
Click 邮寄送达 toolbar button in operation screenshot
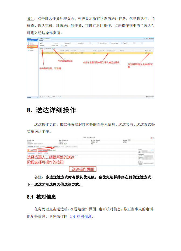pyautogui.click(x=55, y=147)
